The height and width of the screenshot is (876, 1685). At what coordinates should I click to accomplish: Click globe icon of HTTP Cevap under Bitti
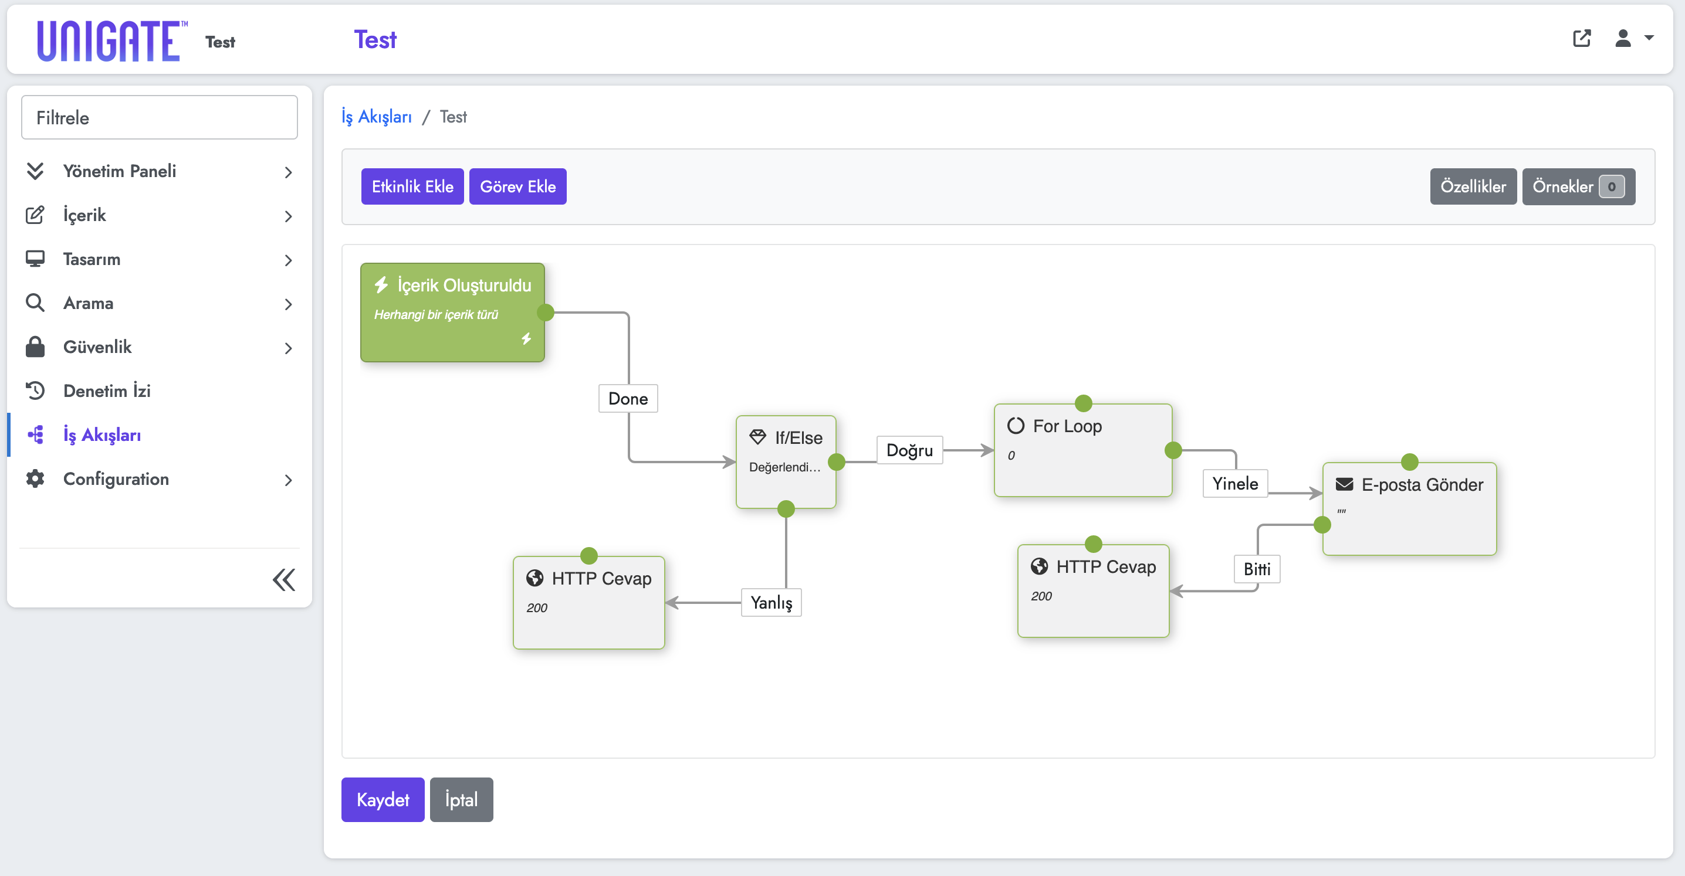pos(1040,566)
